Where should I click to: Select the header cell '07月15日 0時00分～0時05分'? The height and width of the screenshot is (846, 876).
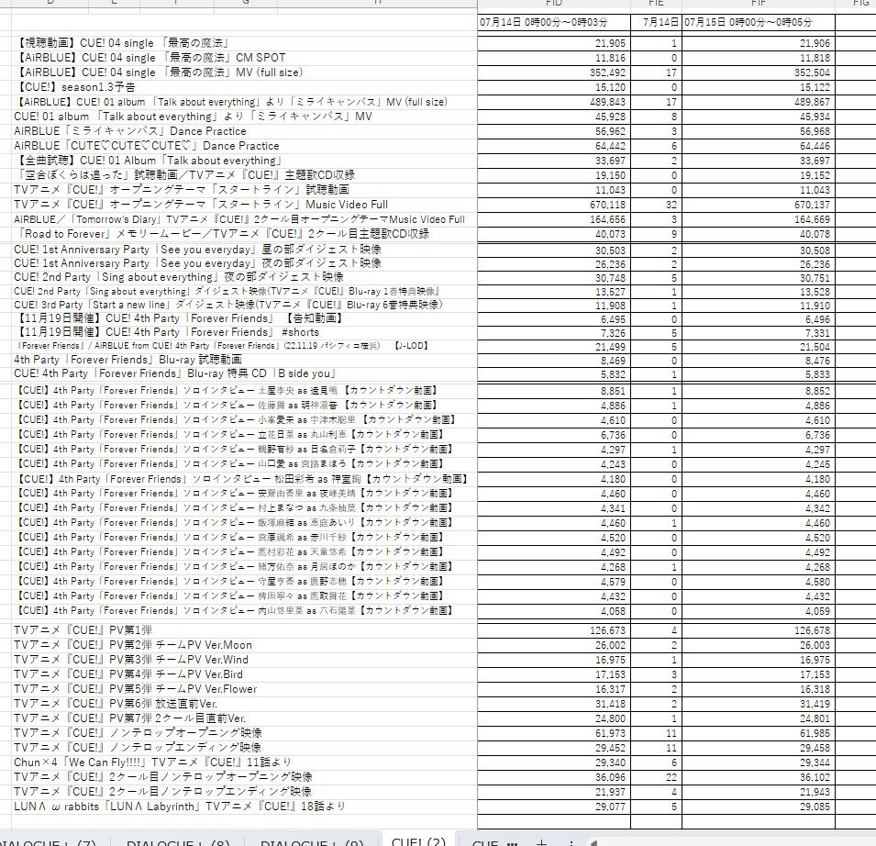click(x=758, y=22)
